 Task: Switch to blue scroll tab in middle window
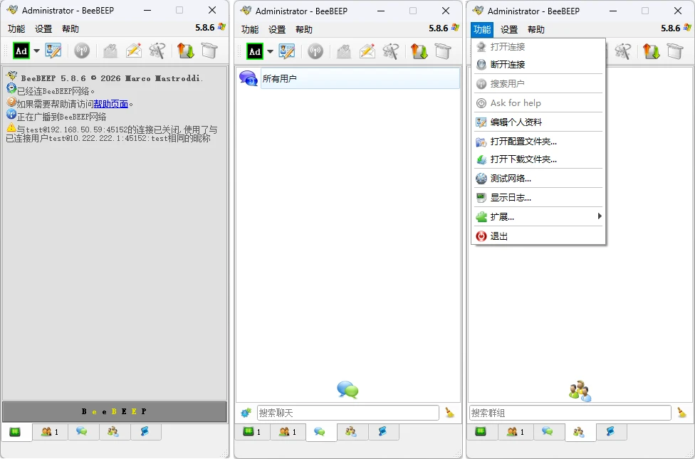tap(383, 431)
